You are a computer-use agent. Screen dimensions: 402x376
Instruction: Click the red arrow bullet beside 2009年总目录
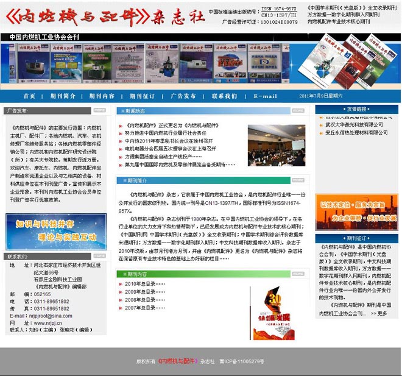coord(121,292)
